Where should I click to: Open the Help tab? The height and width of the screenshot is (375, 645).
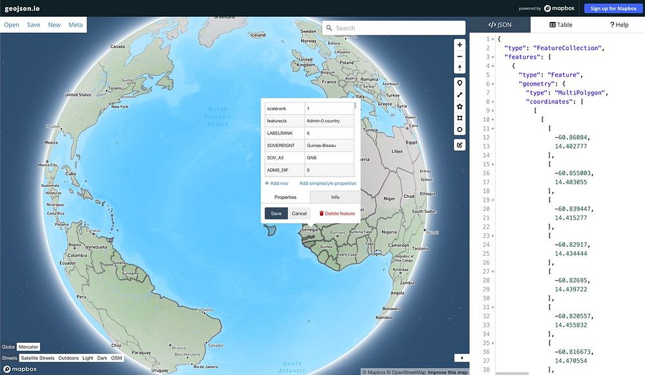619,24
